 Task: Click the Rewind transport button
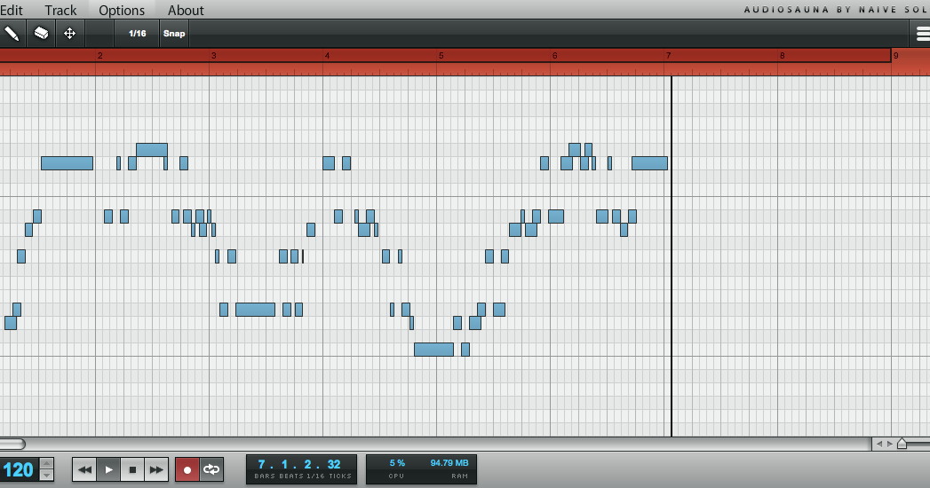click(84, 469)
